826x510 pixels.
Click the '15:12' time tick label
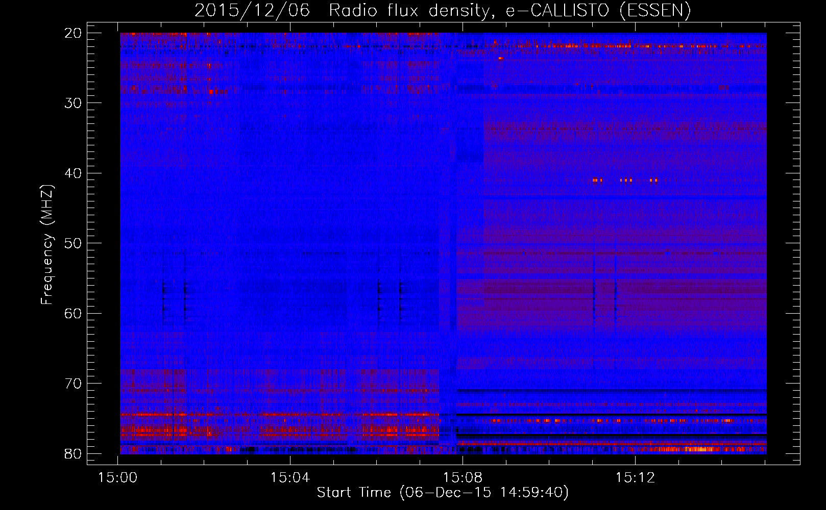635,478
